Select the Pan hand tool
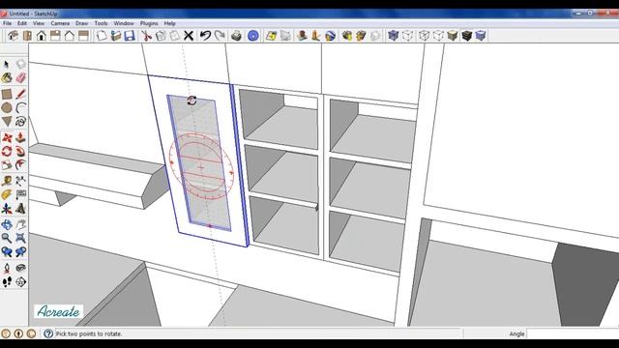The image size is (619, 348). tap(20, 225)
